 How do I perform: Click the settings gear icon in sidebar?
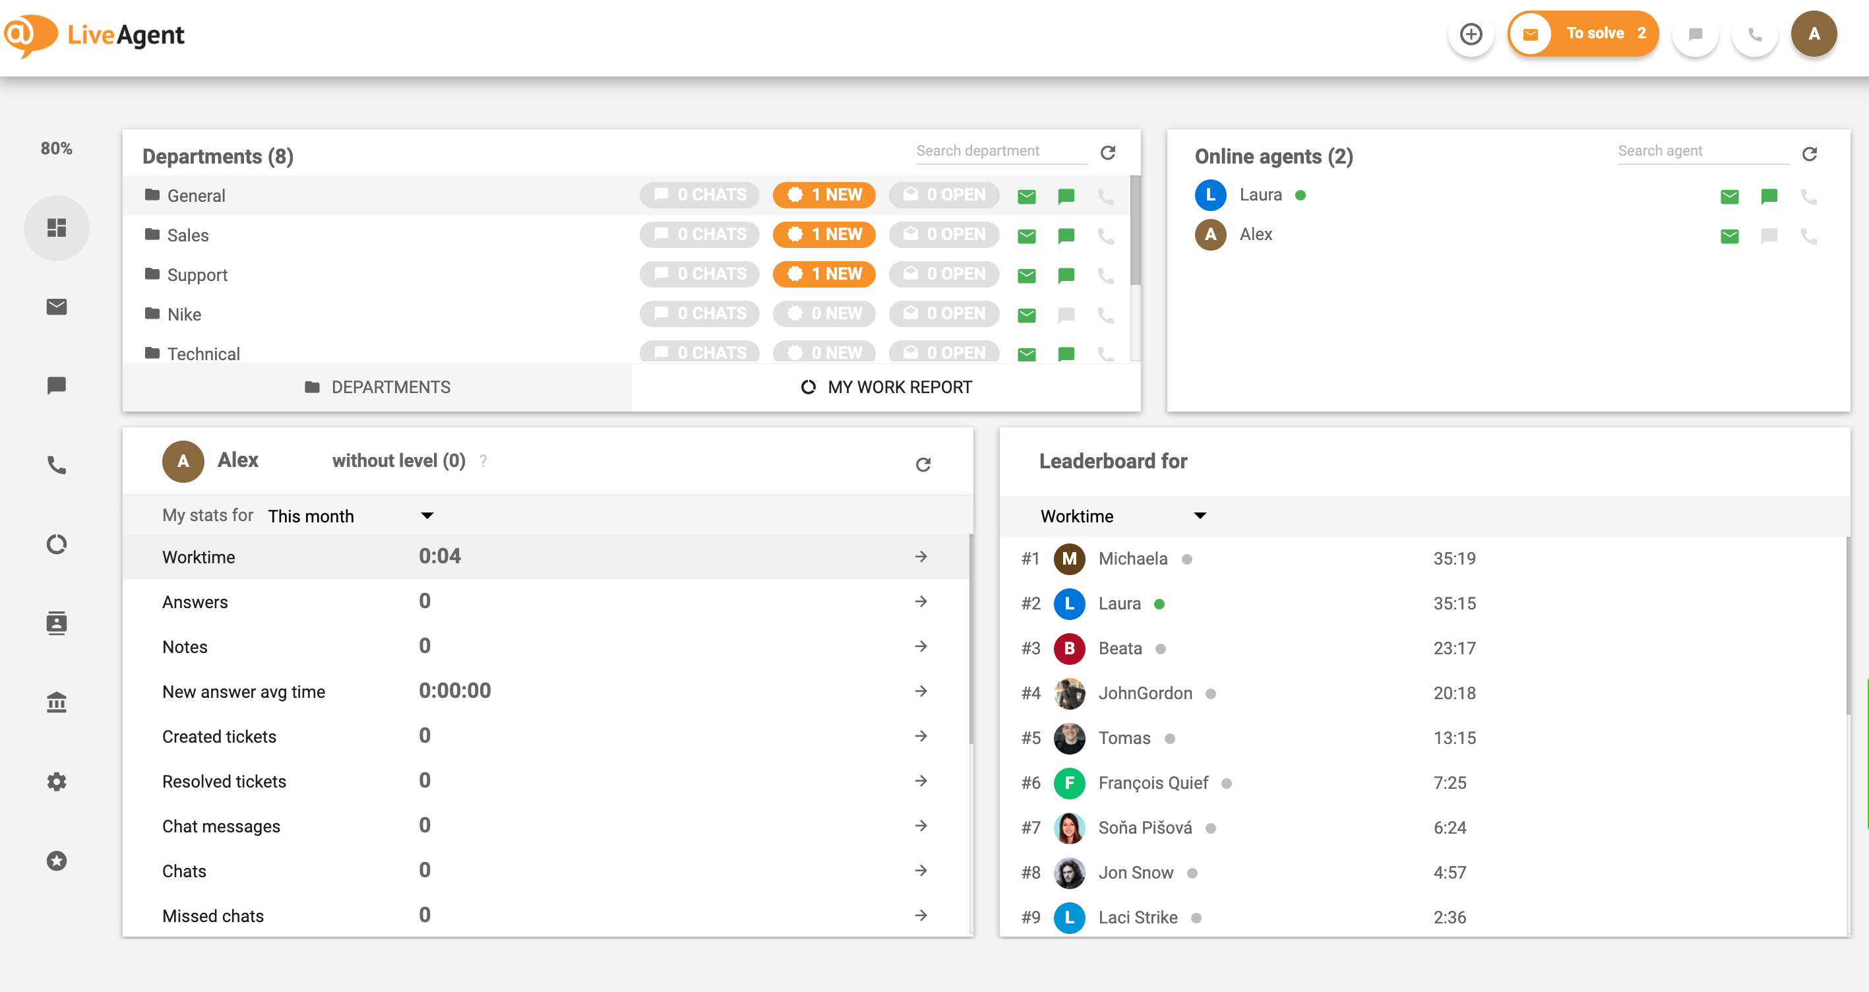[57, 780]
